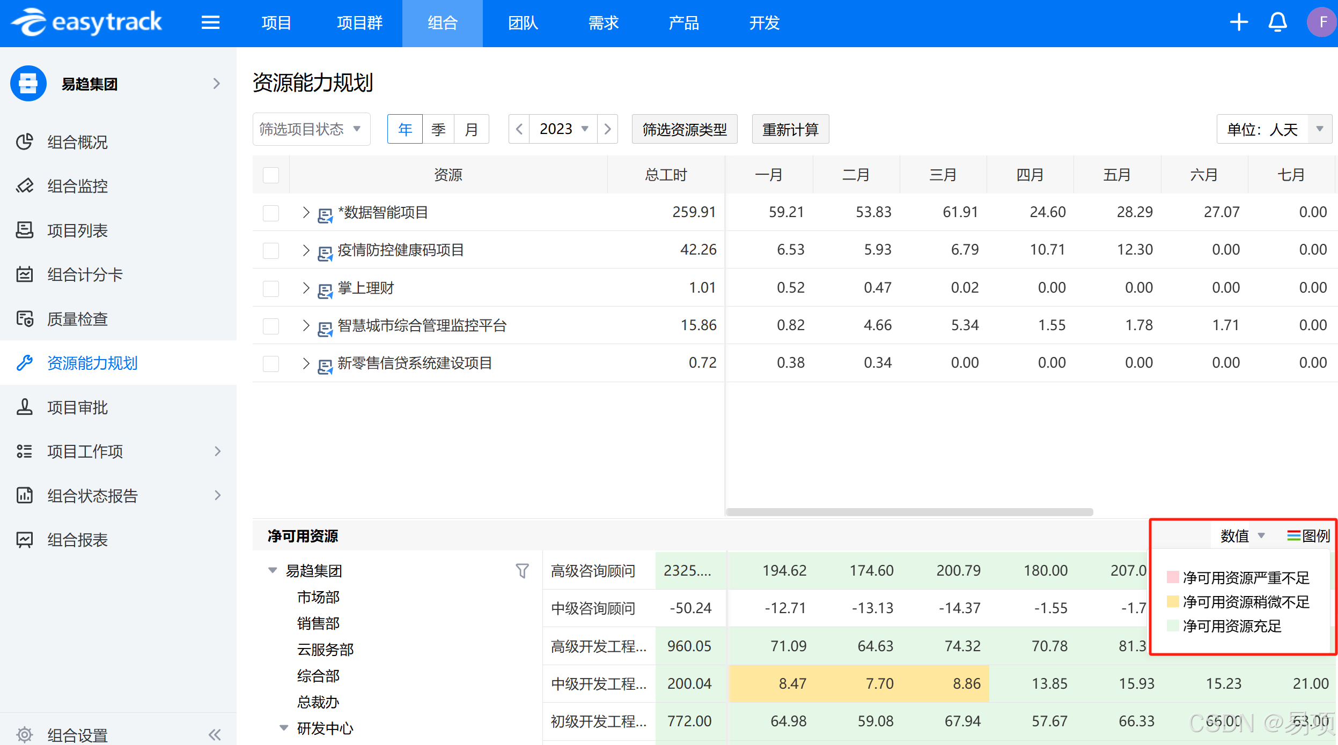Click the user avatar F
The width and height of the screenshot is (1338, 745).
click(x=1322, y=23)
